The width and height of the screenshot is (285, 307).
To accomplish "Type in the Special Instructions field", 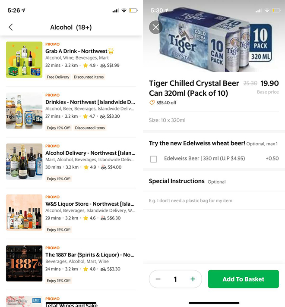I will 214,200.
